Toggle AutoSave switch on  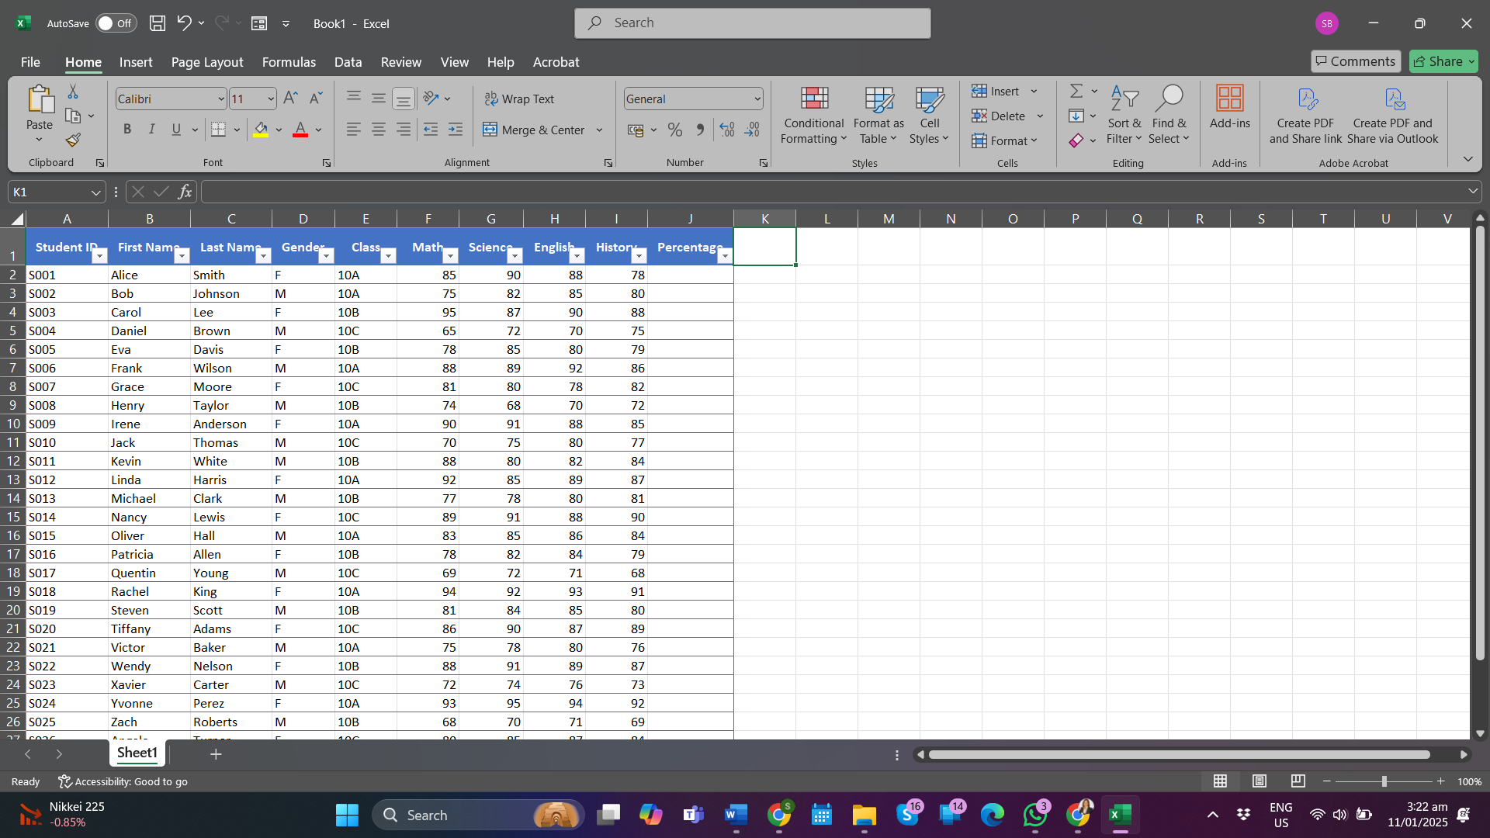(x=115, y=23)
